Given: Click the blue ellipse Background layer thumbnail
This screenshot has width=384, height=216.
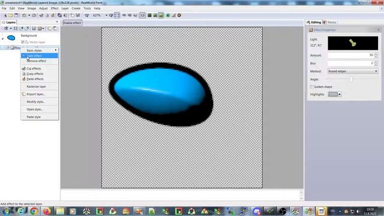Looking at the screenshot, I should pos(11,38).
